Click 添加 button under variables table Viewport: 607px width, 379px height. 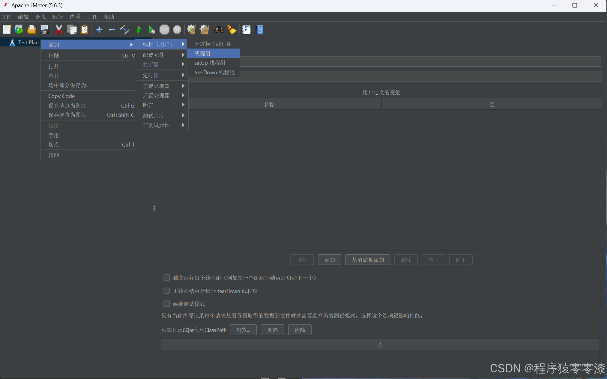tap(329, 260)
